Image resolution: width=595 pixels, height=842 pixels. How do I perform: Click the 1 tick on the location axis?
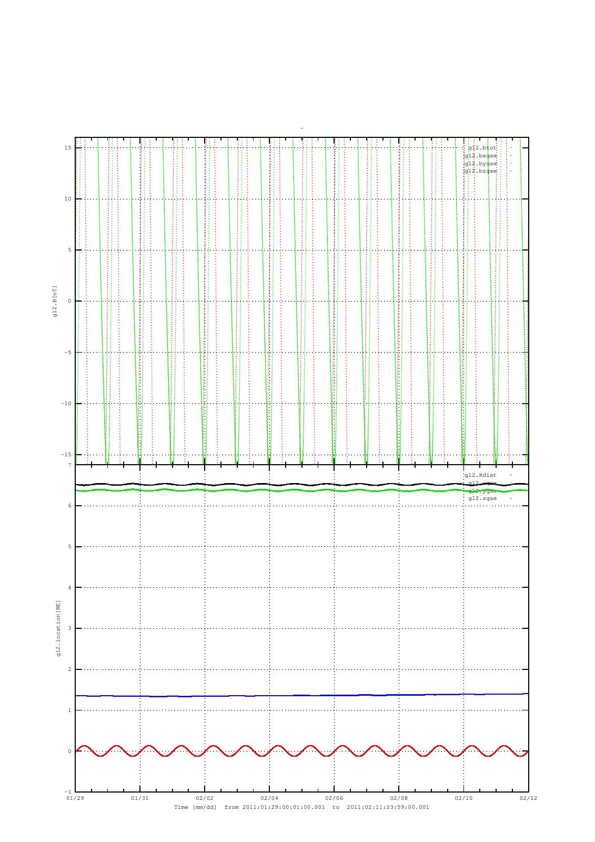(x=69, y=710)
